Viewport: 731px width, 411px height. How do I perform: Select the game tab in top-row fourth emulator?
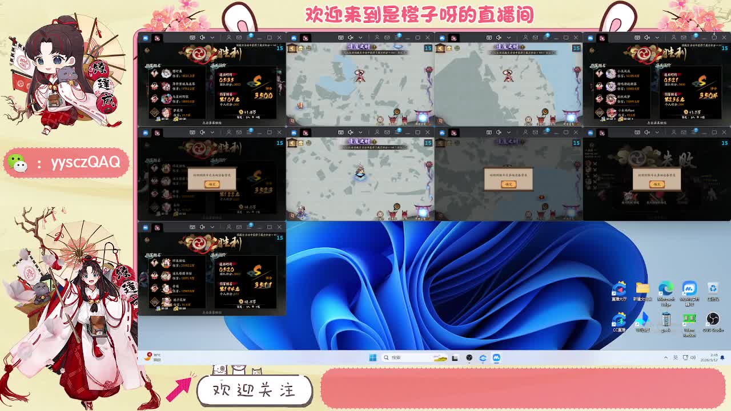[602, 38]
